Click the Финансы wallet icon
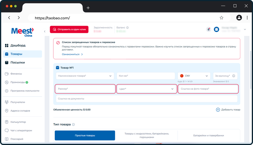Viewport: 253px width, 145px height. pyautogui.click(x=7, y=74)
